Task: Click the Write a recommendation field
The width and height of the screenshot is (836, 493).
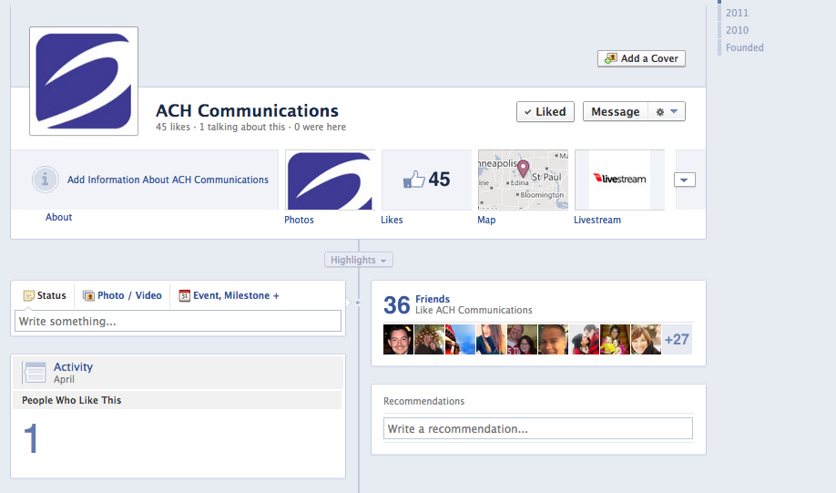Action: click(538, 428)
